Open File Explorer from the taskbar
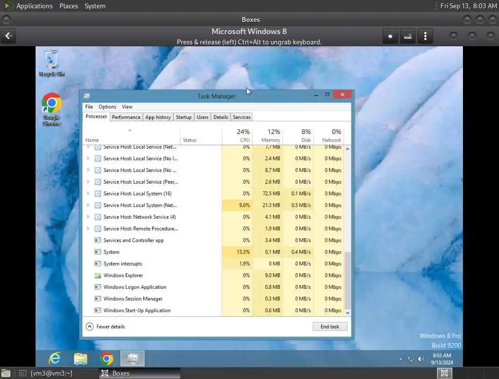The width and height of the screenshot is (499, 379). point(80,359)
